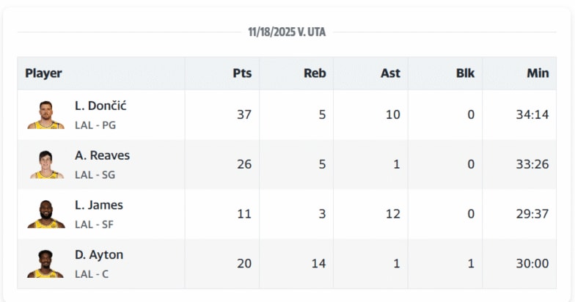575x302 pixels.
Task: Click the 11/18/2025 V. UTA game heading
Action: 287,32
